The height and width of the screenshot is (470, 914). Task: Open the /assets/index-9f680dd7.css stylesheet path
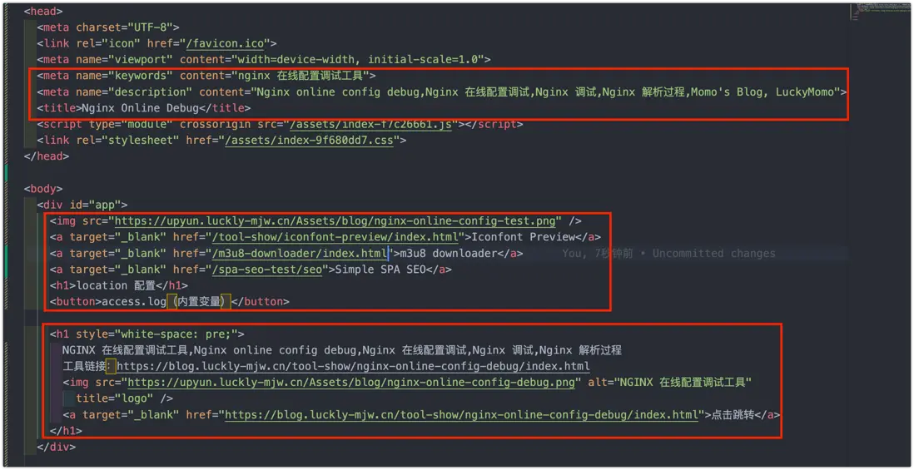[x=312, y=141]
